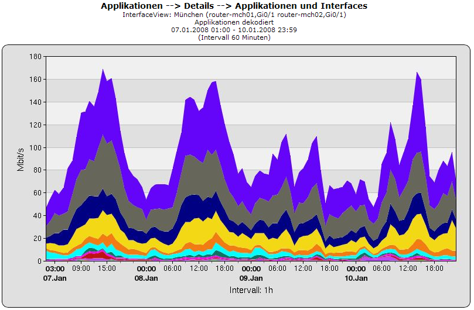Click the 'Mbit/s' y-axis label
Viewport: 474px width, 310px height.
click(21, 158)
